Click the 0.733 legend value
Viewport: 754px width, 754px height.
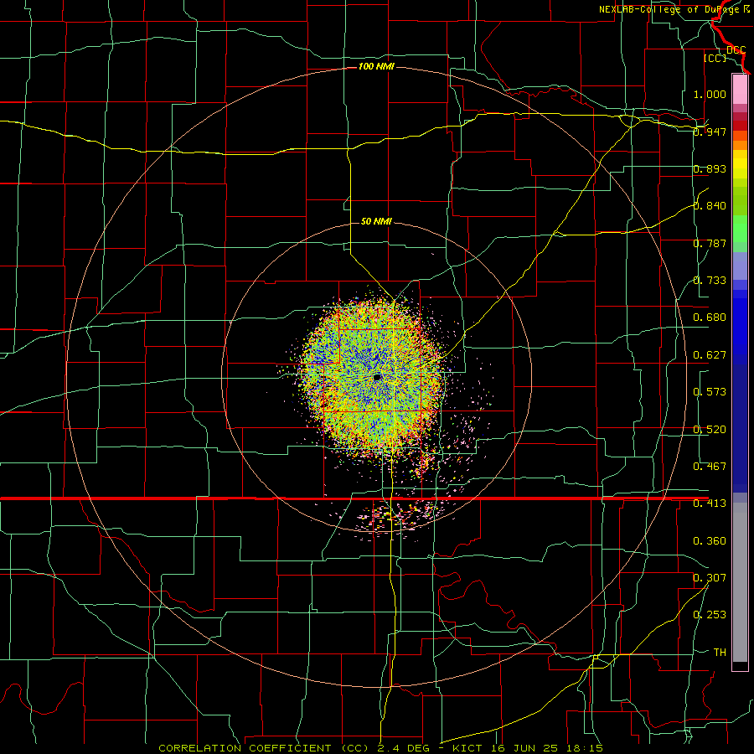pos(710,281)
